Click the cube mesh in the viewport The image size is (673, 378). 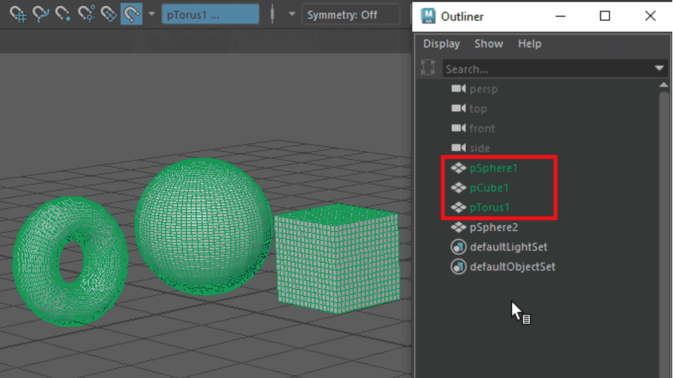coord(338,258)
